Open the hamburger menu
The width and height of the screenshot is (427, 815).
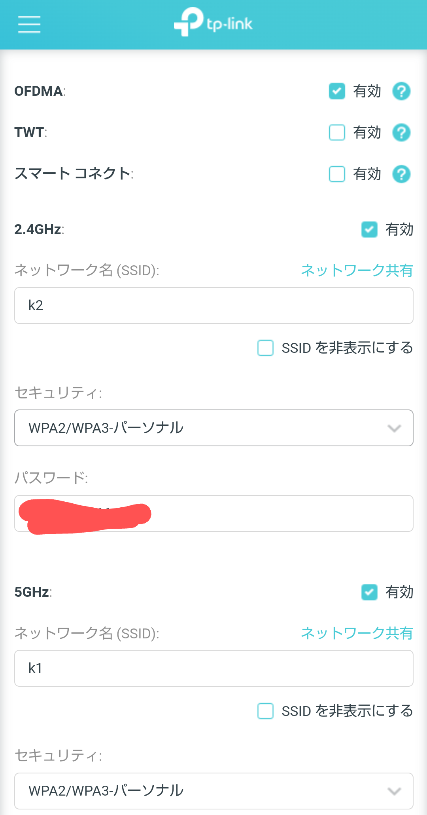coord(29,25)
